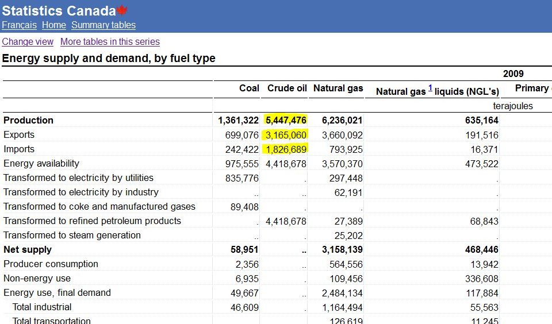
Task: Click natural gas availability value 3,570,370
Action: (342, 164)
